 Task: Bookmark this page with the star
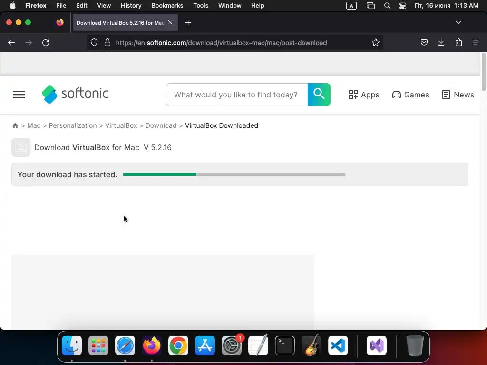pos(376,42)
